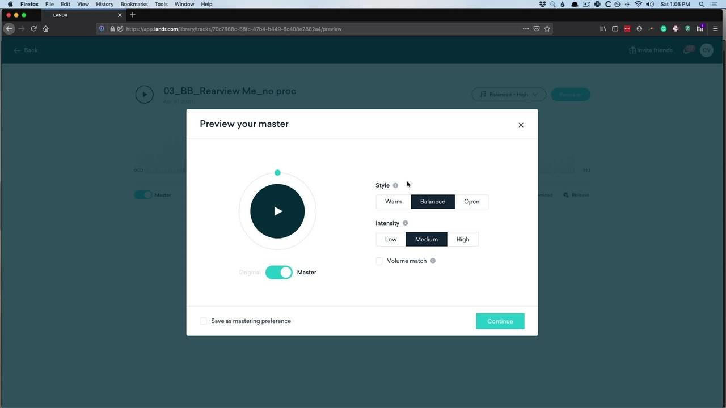Open a new browser tab
This screenshot has height=408, width=726.
point(133,15)
